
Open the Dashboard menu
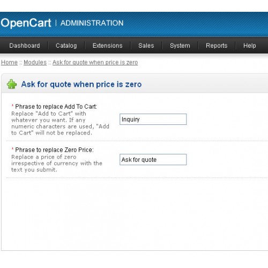[x=25, y=46]
